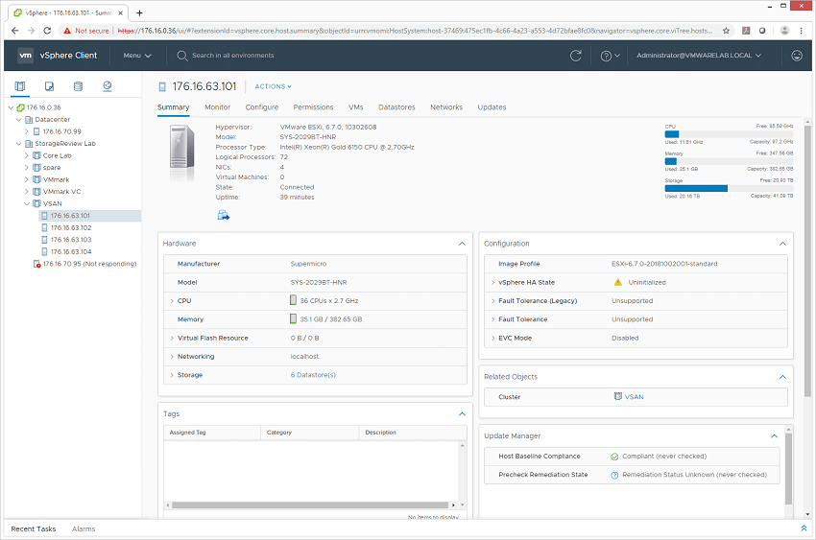Screen dimensions: 816x540
Task: Collapse the Update Manager panel
Action: (774, 436)
